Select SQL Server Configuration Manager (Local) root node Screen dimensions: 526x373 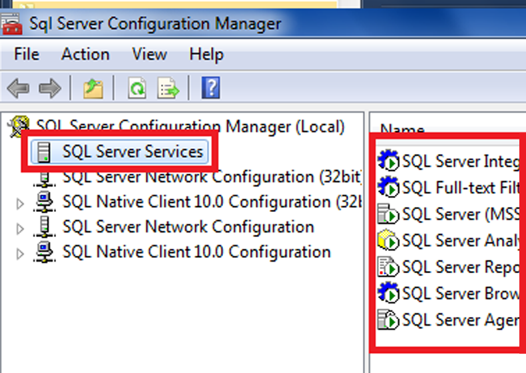[x=190, y=127]
